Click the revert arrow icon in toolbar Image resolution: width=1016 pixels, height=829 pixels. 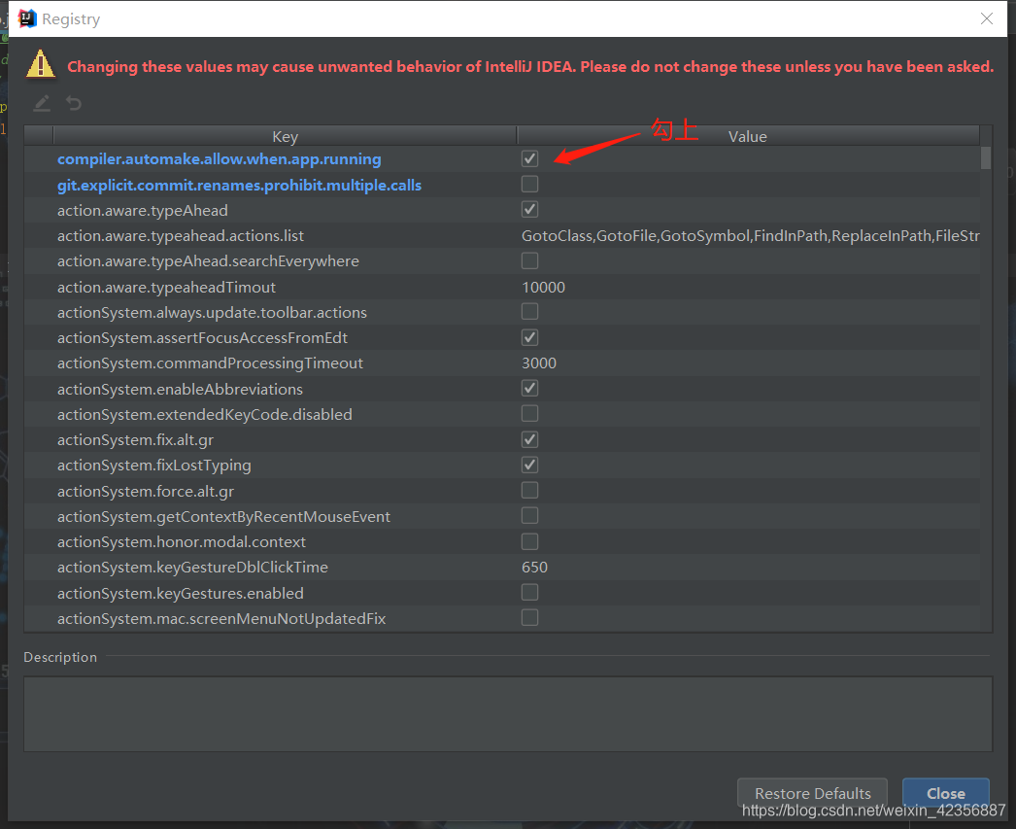[74, 104]
